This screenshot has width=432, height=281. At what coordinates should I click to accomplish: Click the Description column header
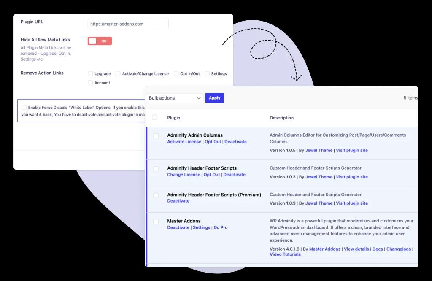[281, 118]
